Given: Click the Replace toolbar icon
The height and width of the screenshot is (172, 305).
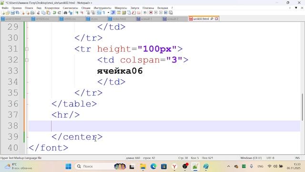Looking at the screenshot, I should pyautogui.click(x=71, y=13).
